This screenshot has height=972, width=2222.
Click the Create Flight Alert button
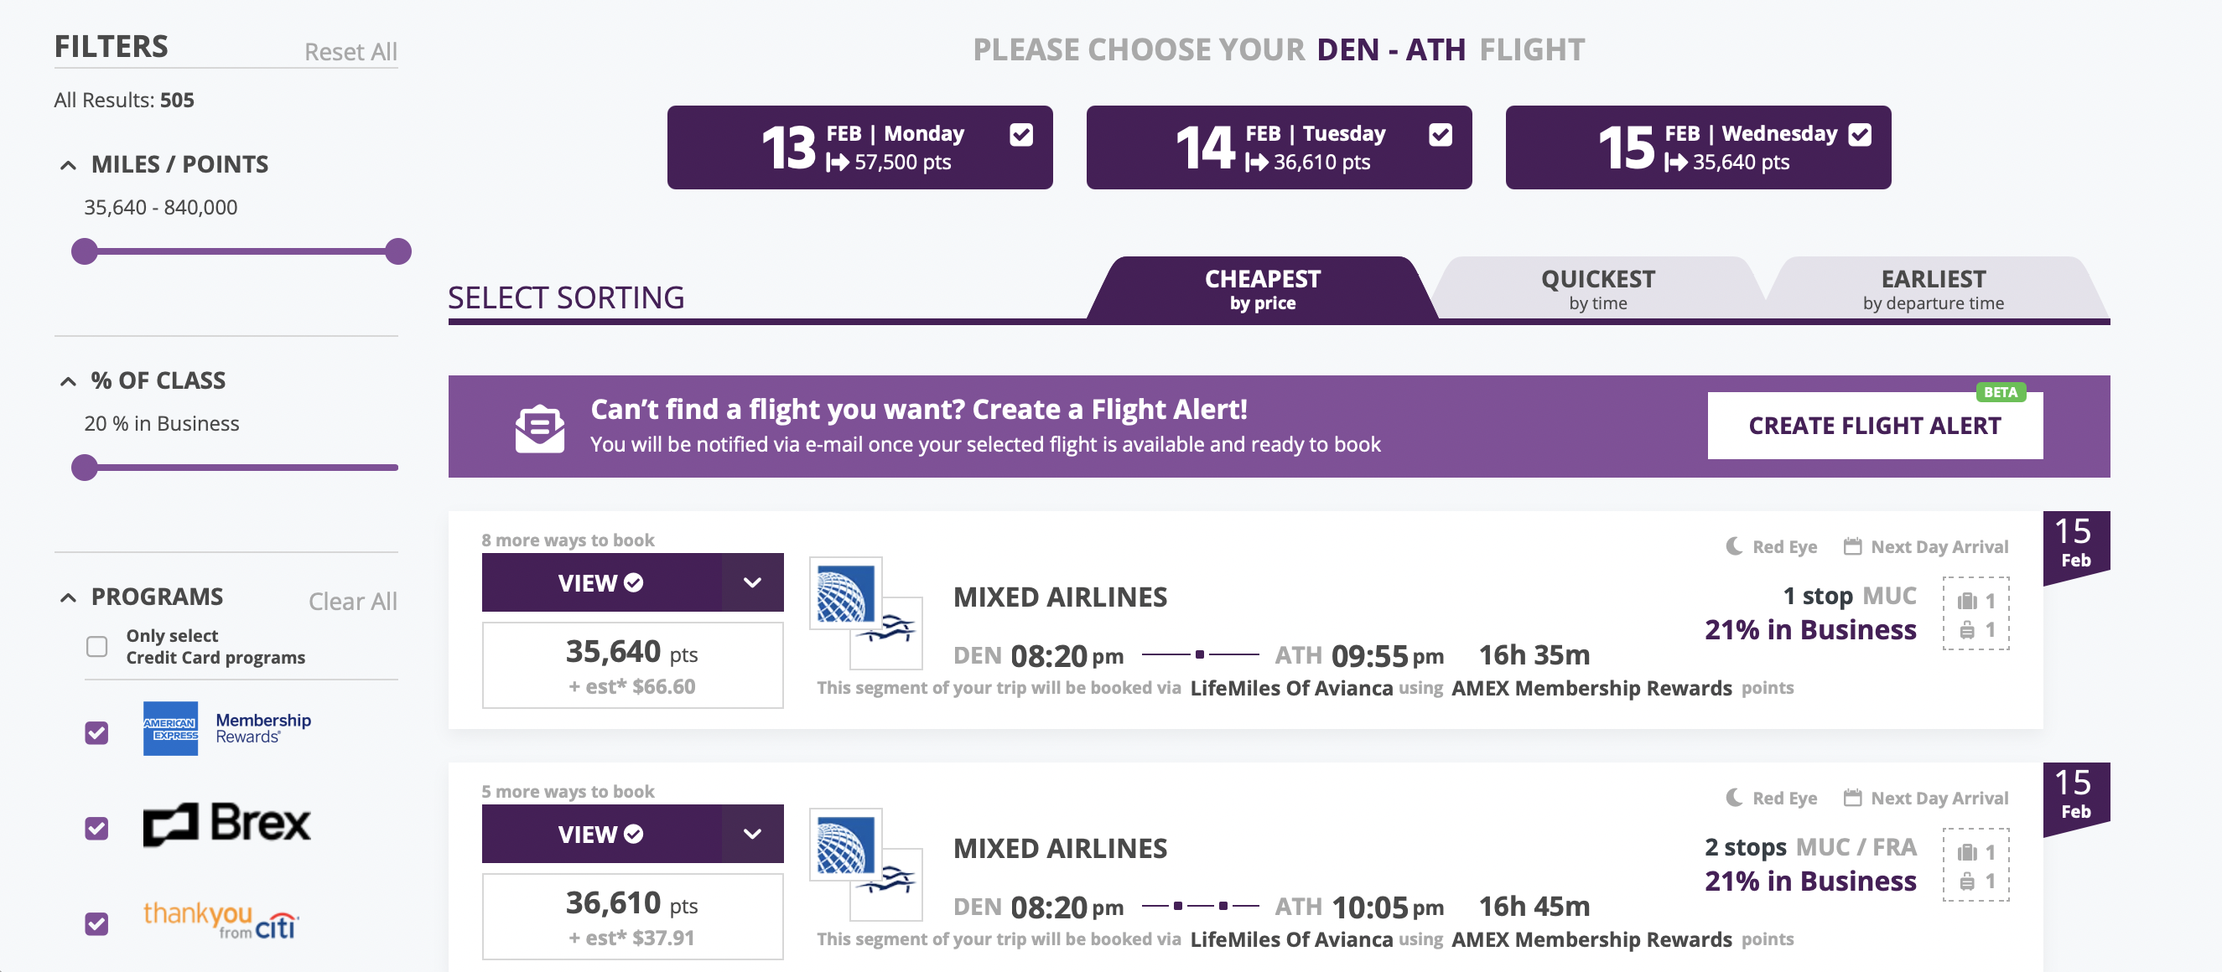[1874, 426]
